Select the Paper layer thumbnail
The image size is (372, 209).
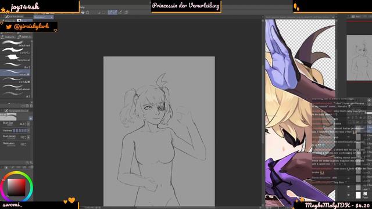pyautogui.click(x=358, y=195)
